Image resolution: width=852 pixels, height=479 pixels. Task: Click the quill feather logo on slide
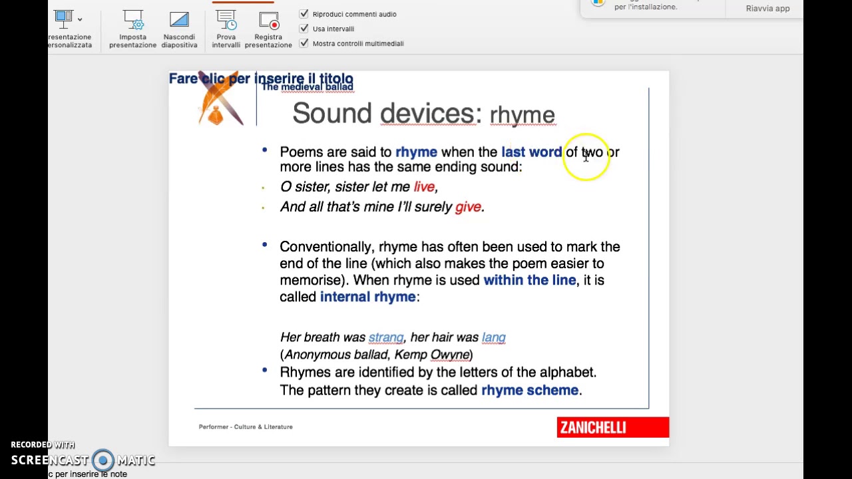220,100
